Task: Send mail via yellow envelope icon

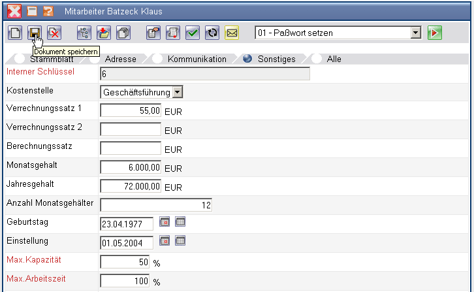Action: click(x=232, y=33)
